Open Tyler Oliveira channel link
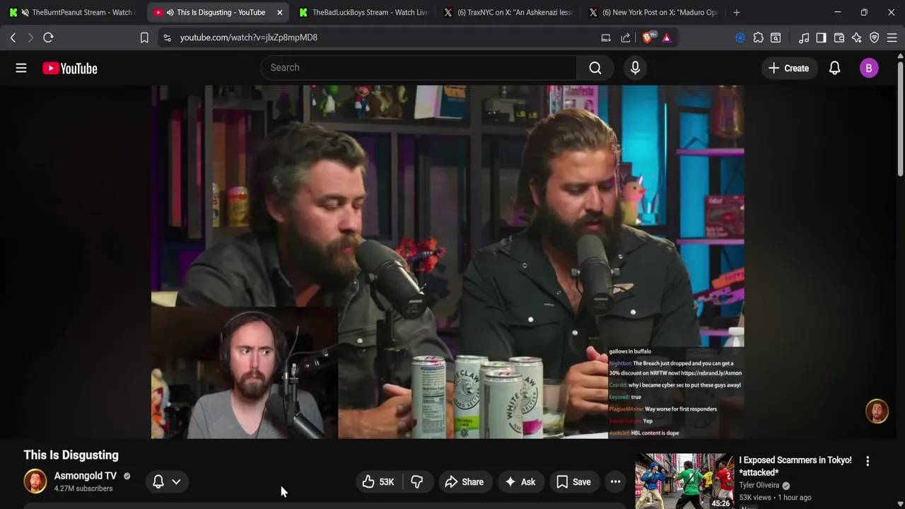The width and height of the screenshot is (905, 509). pos(759,485)
